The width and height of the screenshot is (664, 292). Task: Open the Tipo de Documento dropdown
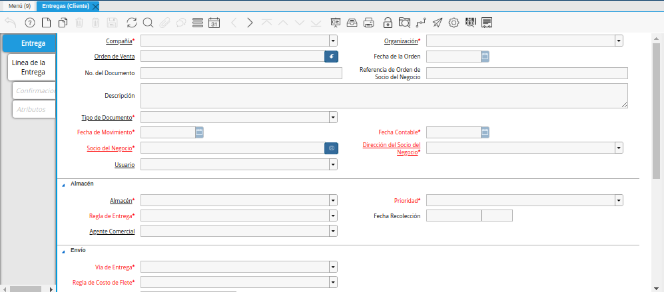[x=334, y=117]
